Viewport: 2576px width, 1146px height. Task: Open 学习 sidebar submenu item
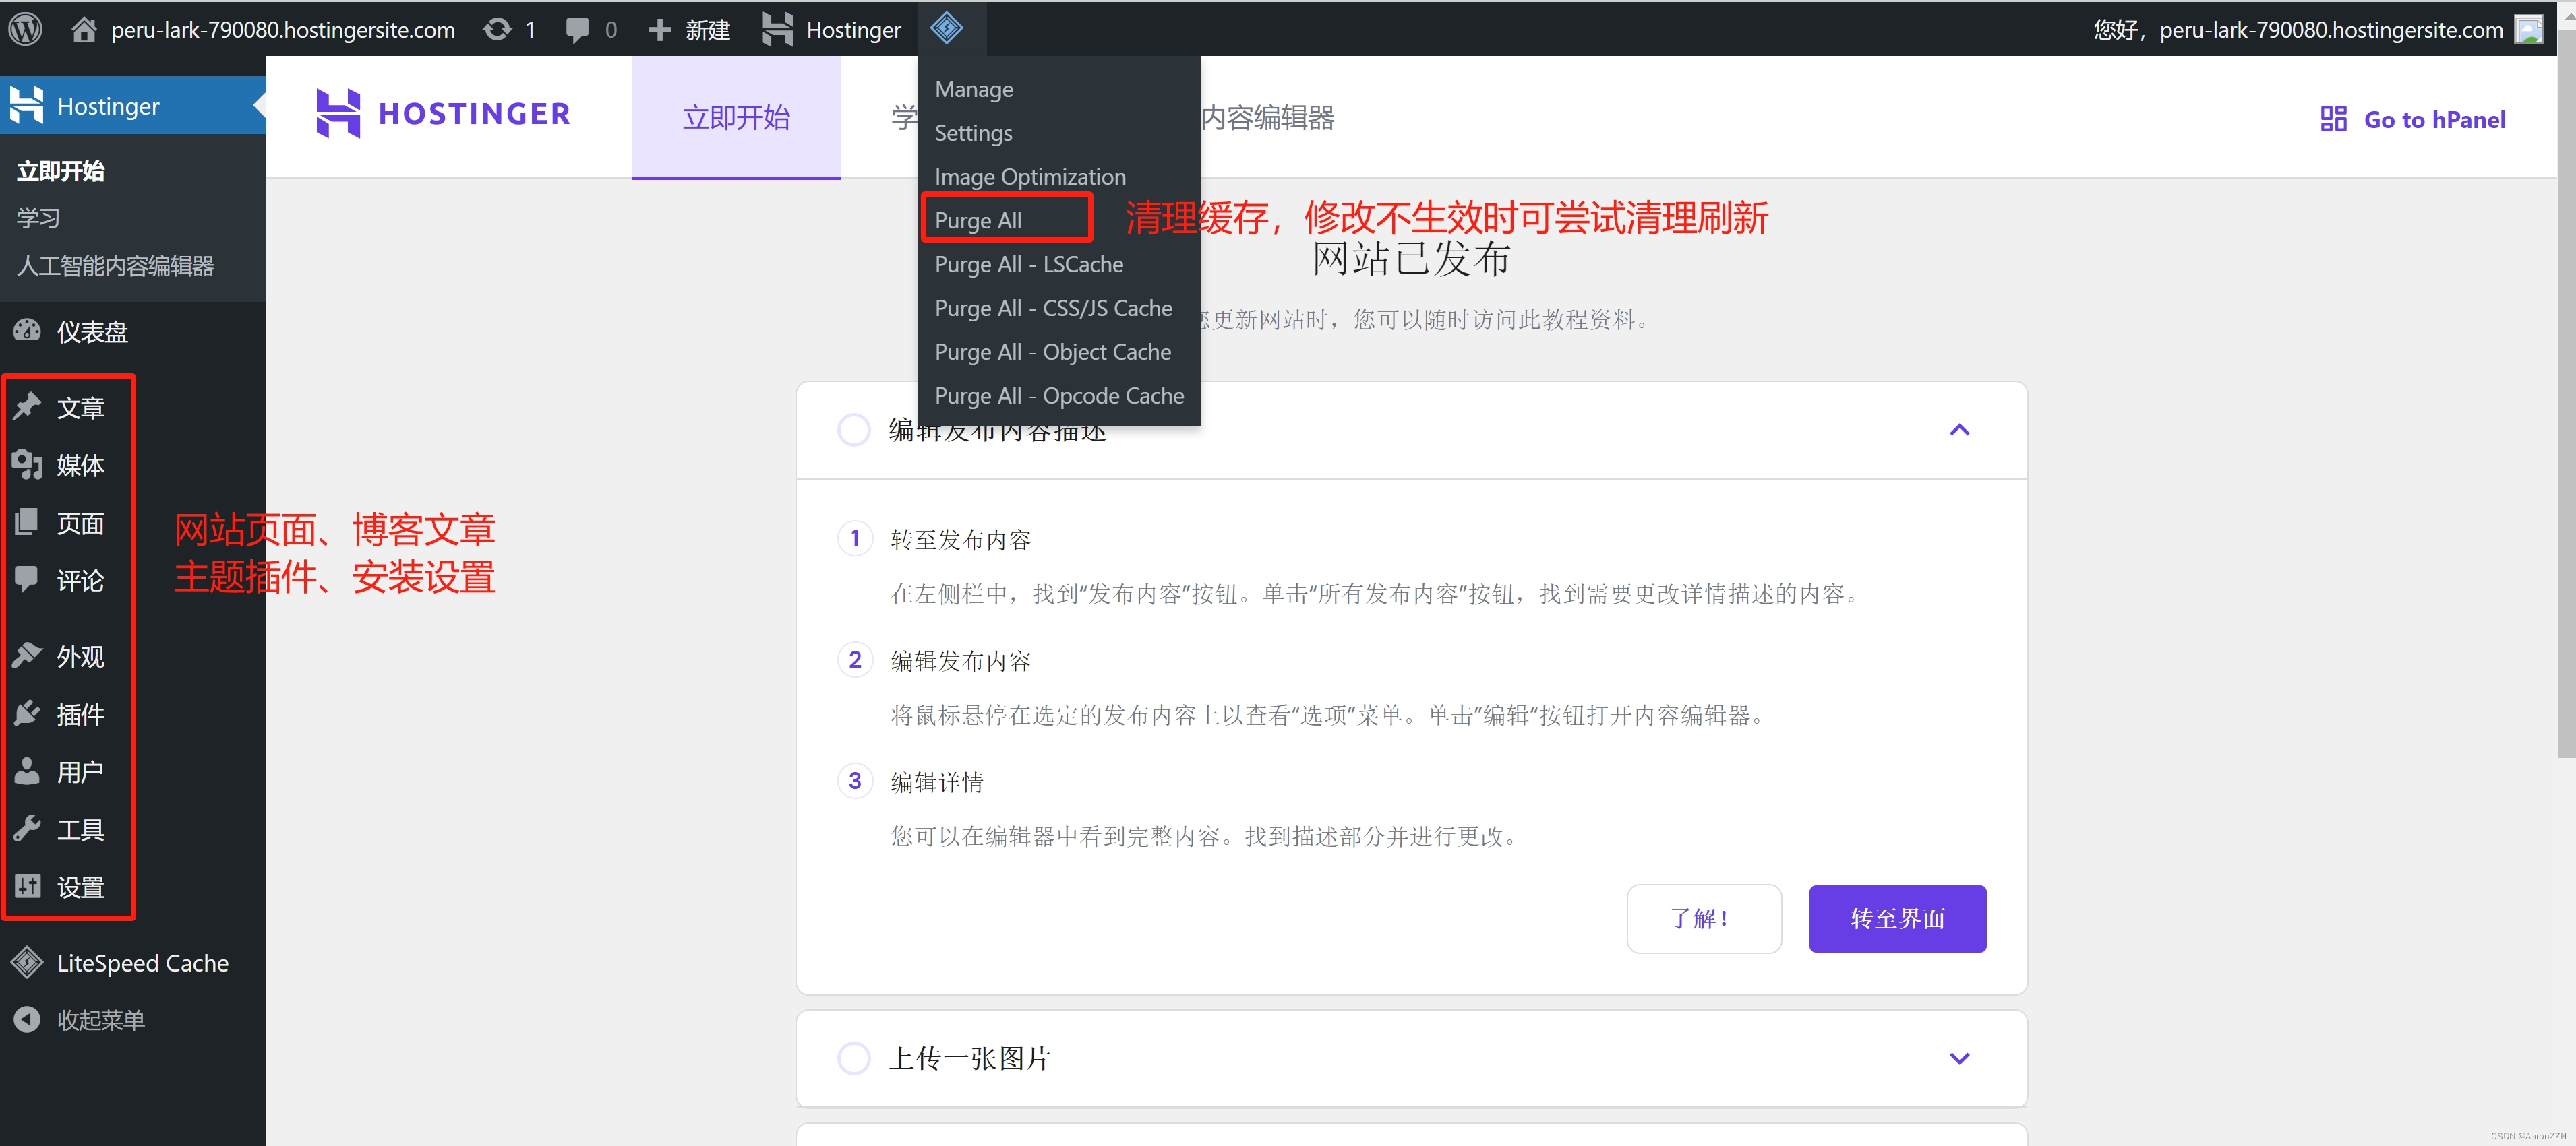38,218
